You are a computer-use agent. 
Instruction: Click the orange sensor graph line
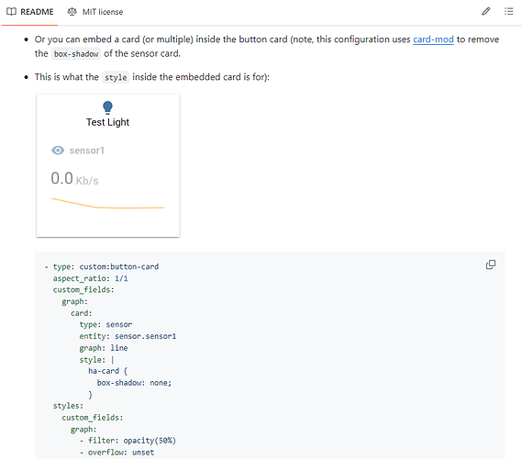point(108,204)
